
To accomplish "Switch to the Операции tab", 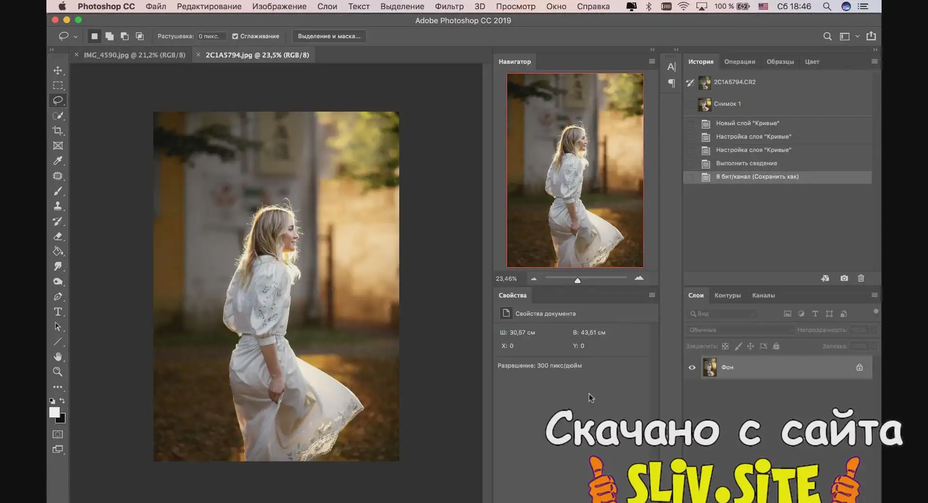I will click(739, 61).
